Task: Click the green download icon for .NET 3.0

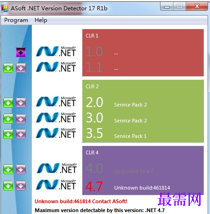Action: click(x=8, y=119)
